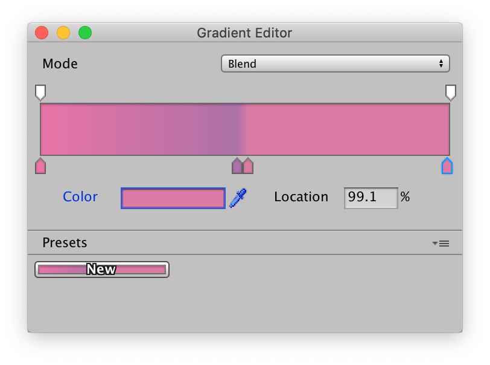Select the leftmost color key below the gradient

(x=40, y=166)
